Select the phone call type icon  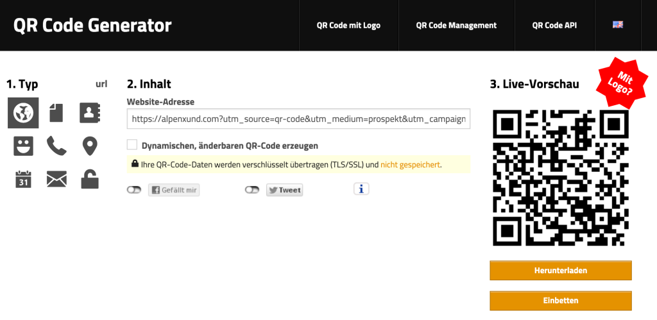click(56, 146)
